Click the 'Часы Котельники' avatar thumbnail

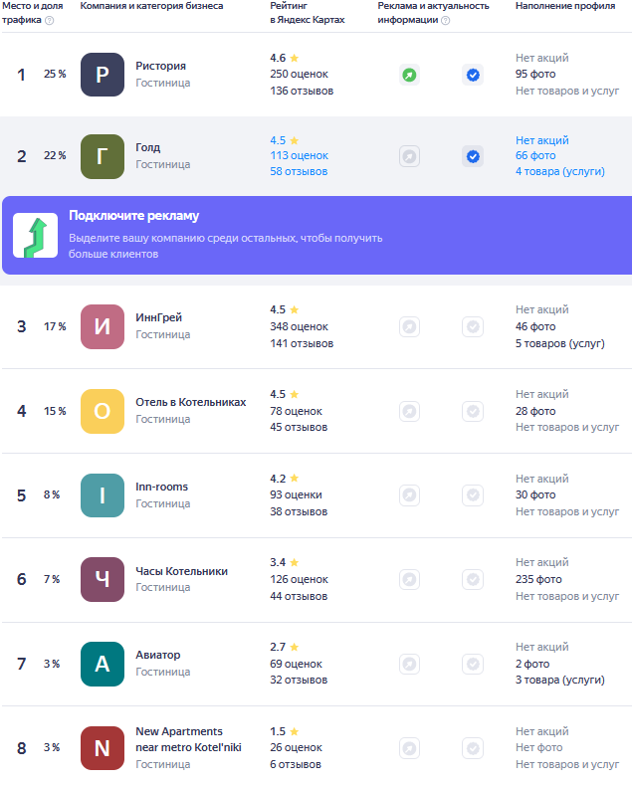pyautogui.click(x=102, y=579)
